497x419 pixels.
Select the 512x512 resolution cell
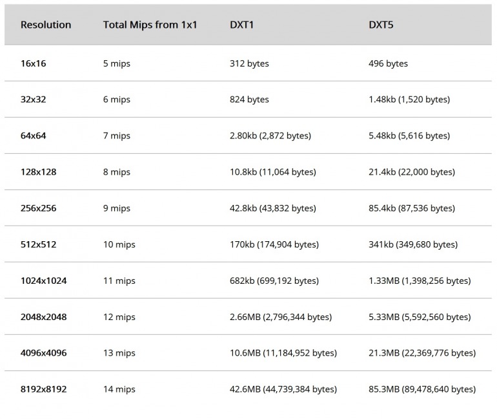click(x=38, y=244)
